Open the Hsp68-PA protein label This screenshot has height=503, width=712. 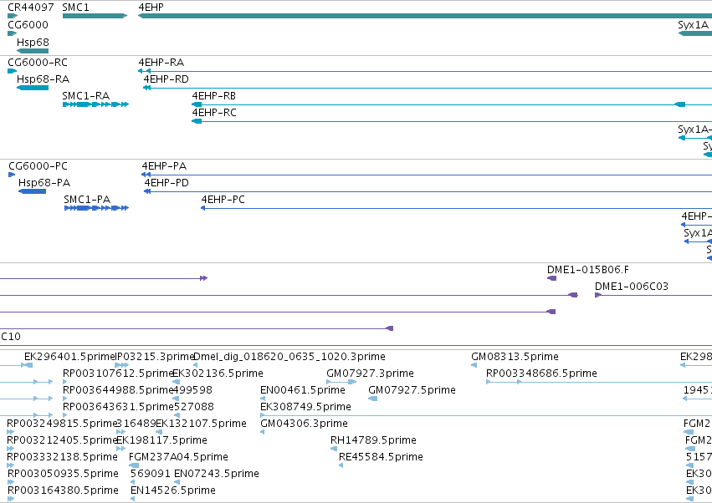44,183
